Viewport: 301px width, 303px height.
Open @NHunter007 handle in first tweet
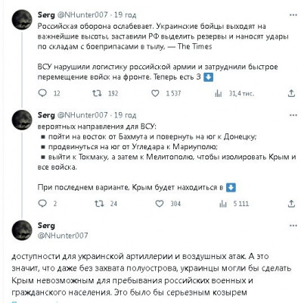pyautogui.click(x=82, y=15)
